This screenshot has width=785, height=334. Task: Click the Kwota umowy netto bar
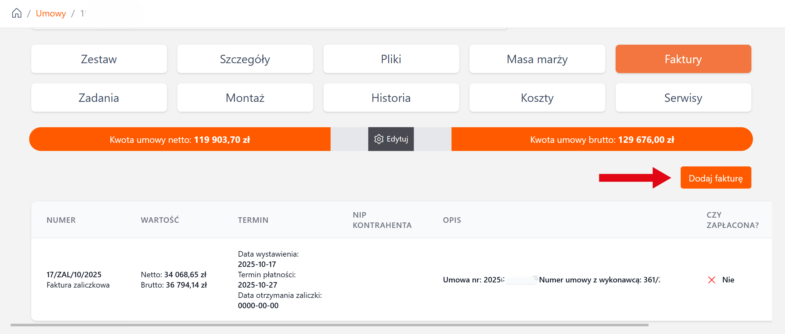pyautogui.click(x=180, y=139)
